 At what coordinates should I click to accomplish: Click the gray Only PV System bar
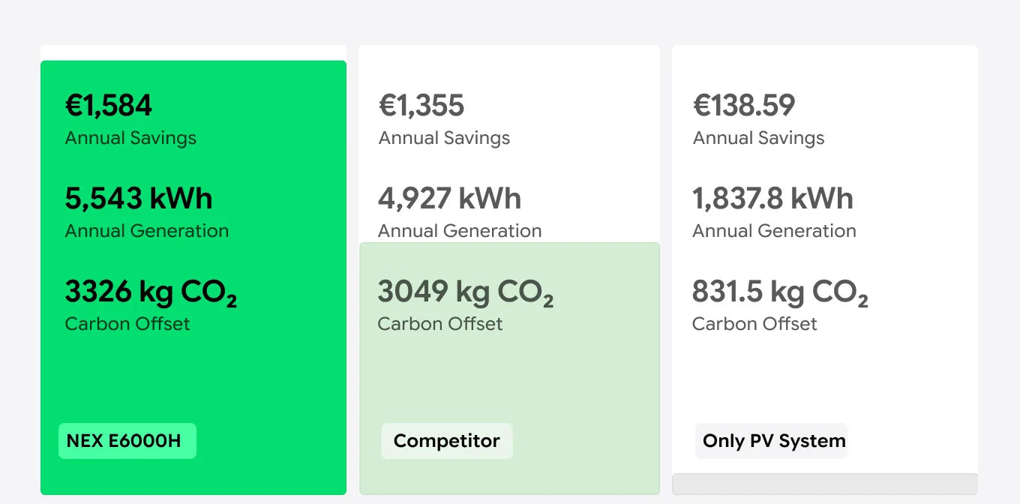tap(825, 484)
